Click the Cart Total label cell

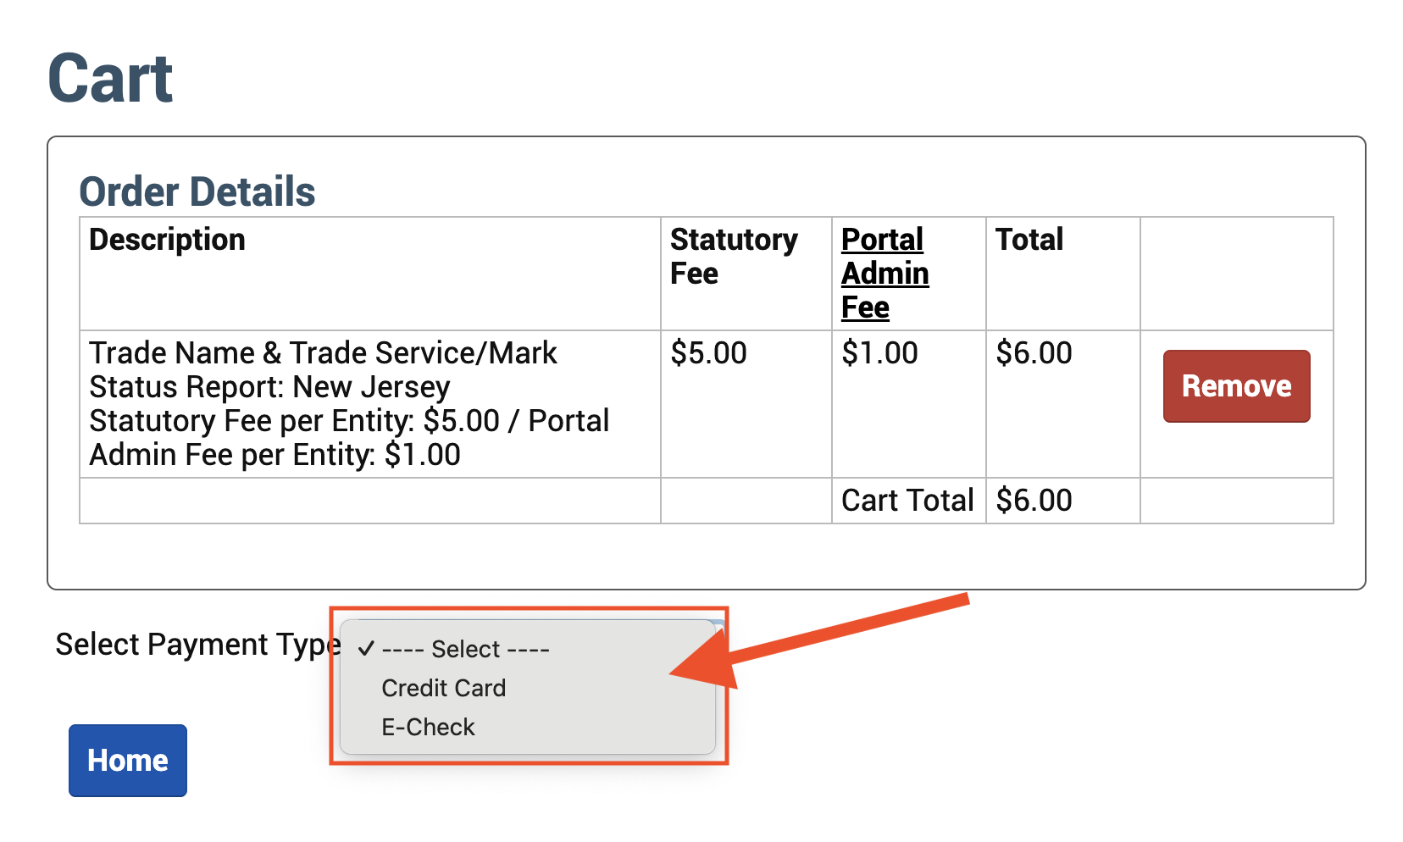907,501
